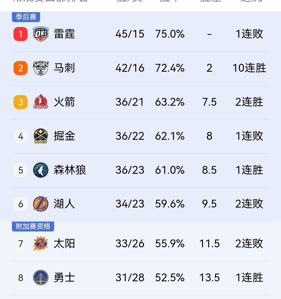
Task: Click the rank 2 orange badge
Action: (21, 68)
